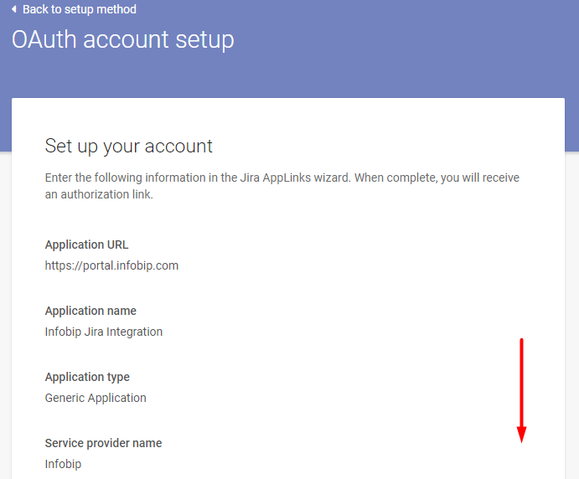Click the Application type label

click(x=87, y=377)
